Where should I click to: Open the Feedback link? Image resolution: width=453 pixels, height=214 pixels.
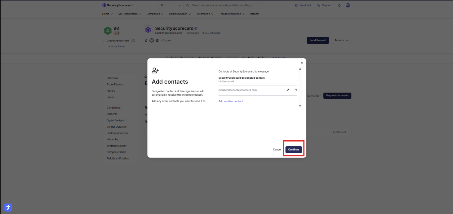[303, 5]
